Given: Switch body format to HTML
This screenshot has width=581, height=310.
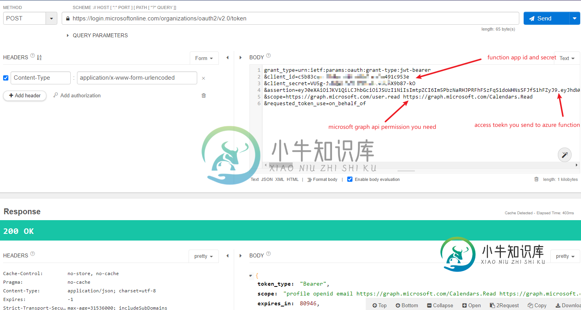Looking at the screenshot, I should pos(293,179).
